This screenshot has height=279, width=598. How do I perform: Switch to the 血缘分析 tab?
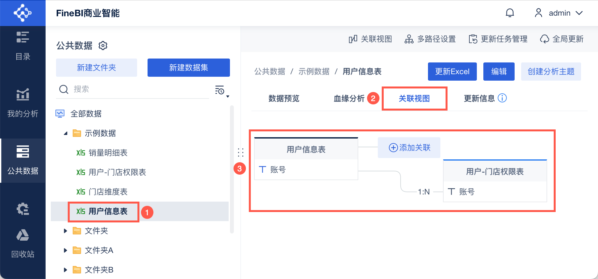pyautogui.click(x=349, y=99)
